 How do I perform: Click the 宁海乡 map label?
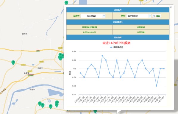point(32,90)
